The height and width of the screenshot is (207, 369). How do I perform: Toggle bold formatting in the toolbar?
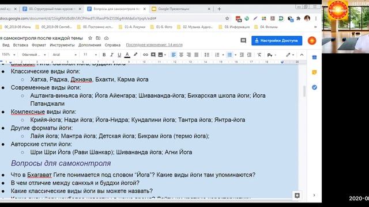[104, 55]
